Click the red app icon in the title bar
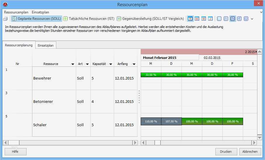Viewport: 265px width, 160px height. 5,4
